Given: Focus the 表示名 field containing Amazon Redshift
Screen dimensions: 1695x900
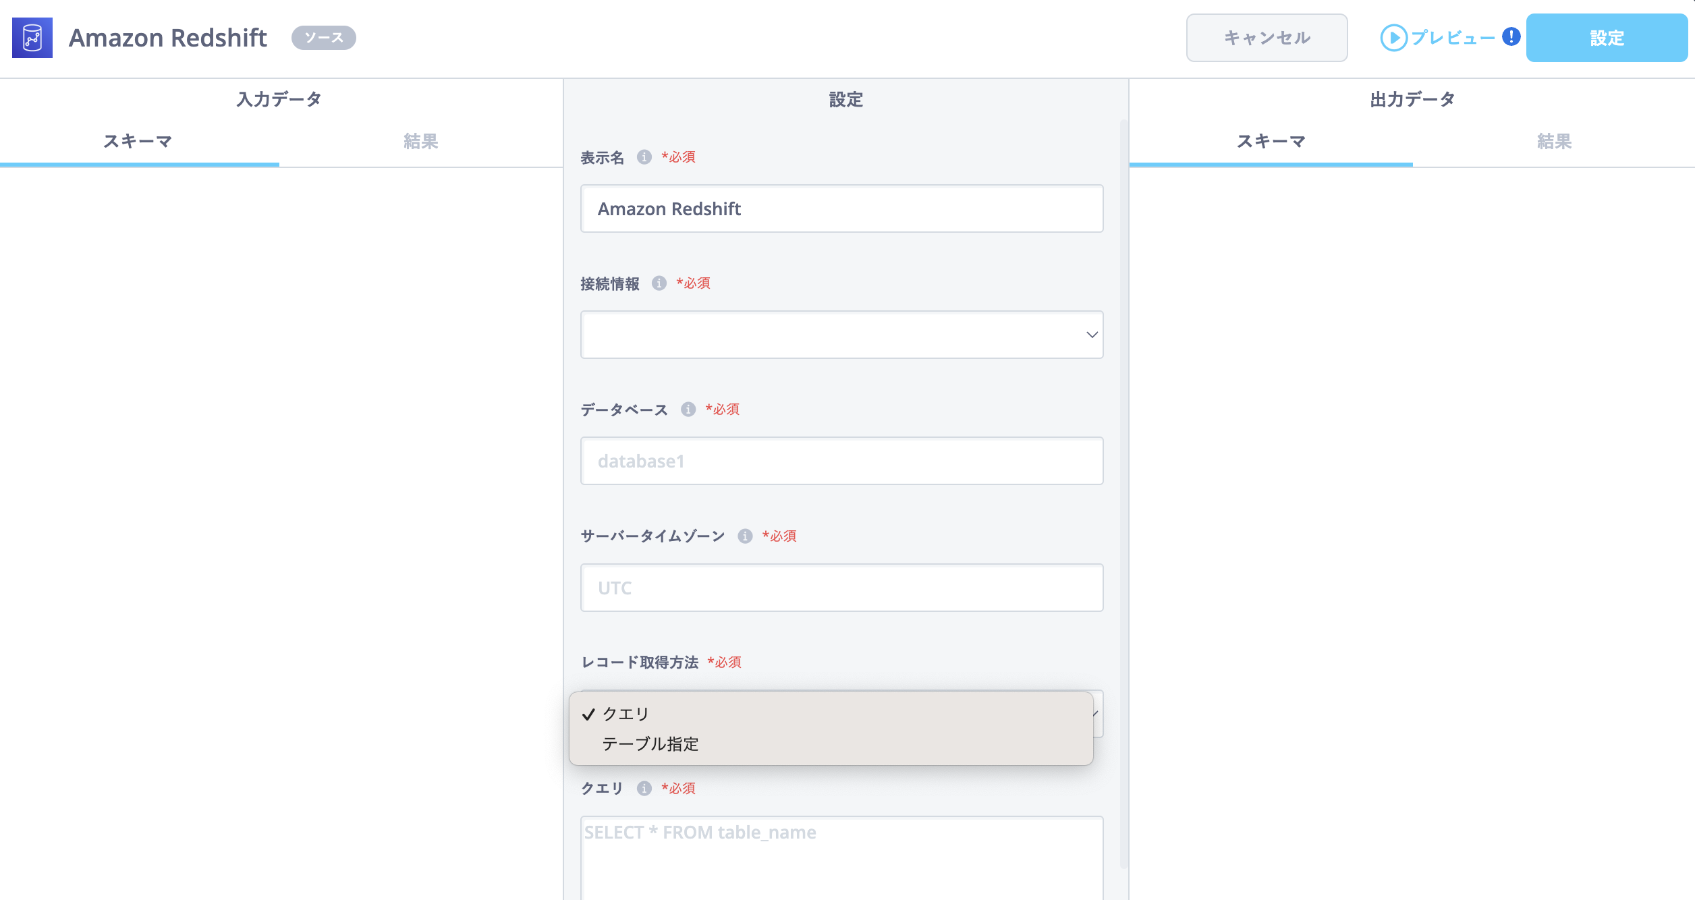Looking at the screenshot, I should pyautogui.click(x=842, y=208).
